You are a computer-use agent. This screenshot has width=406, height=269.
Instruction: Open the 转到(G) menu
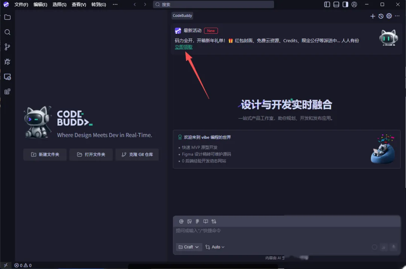click(x=98, y=5)
